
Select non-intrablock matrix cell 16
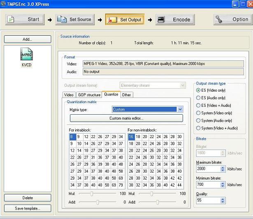[x=131, y=137]
